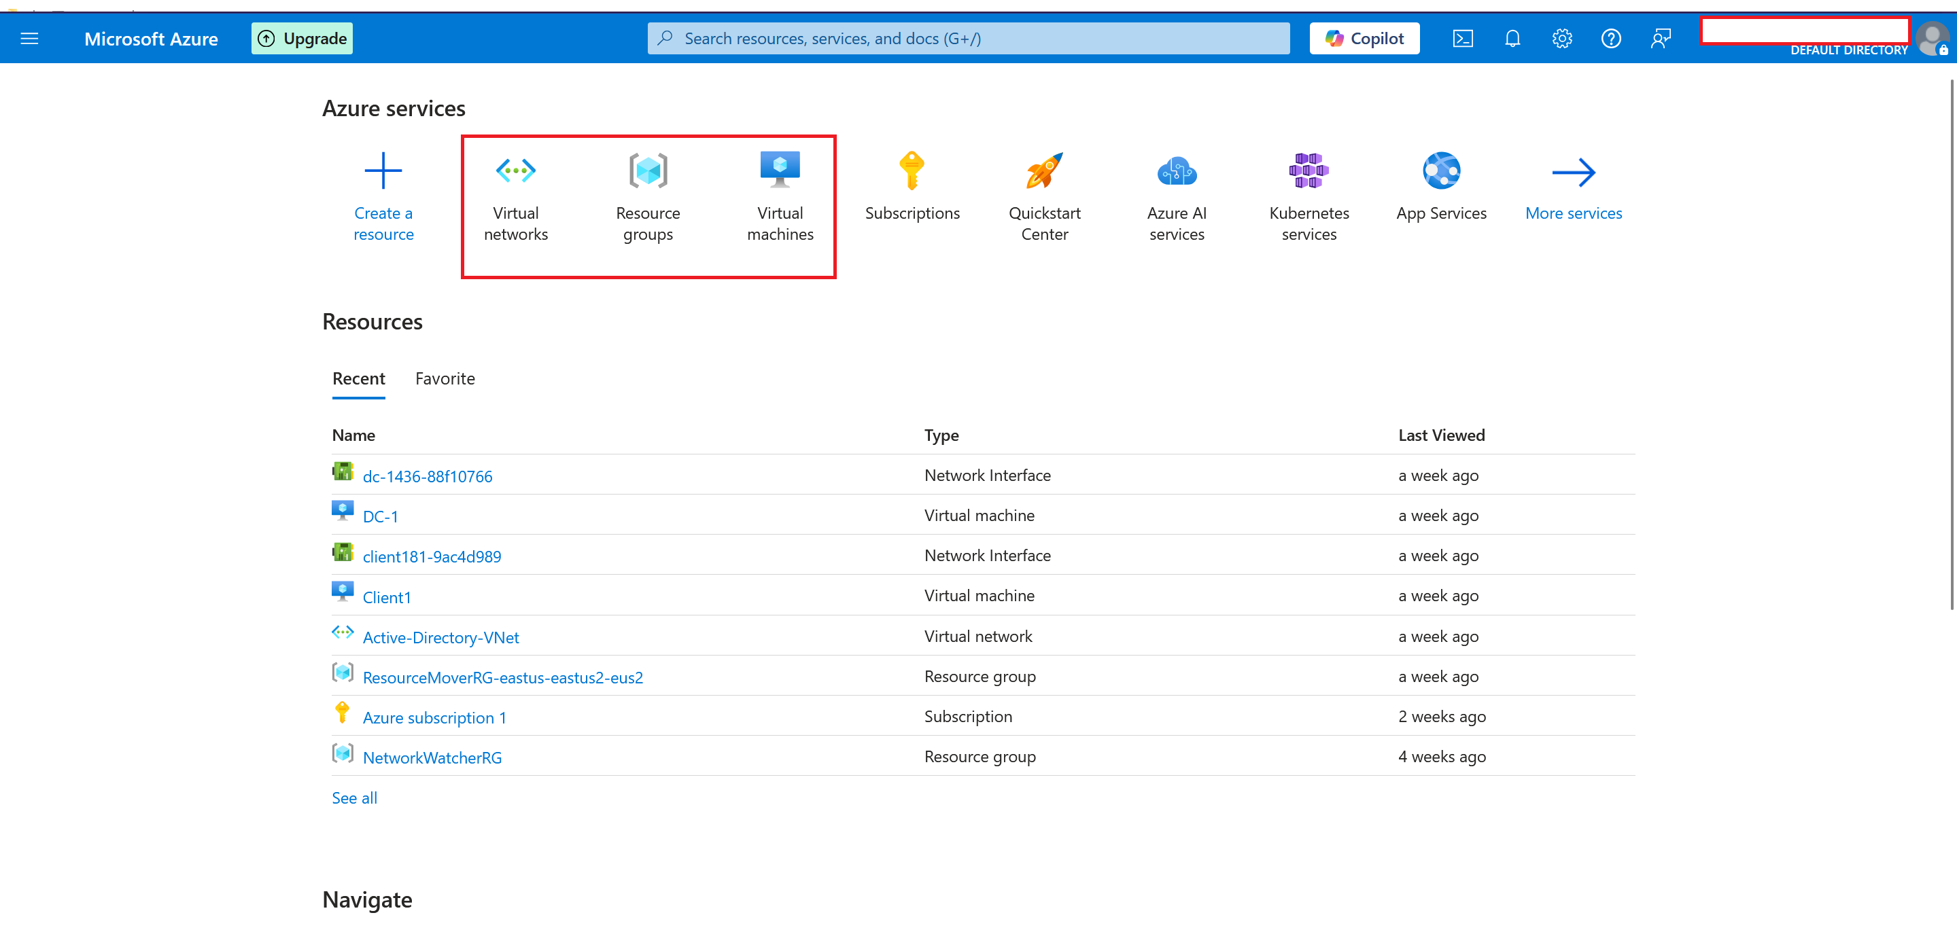The height and width of the screenshot is (949, 1957).
Task: Open Azure AI services icon
Action: click(1177, 171)
